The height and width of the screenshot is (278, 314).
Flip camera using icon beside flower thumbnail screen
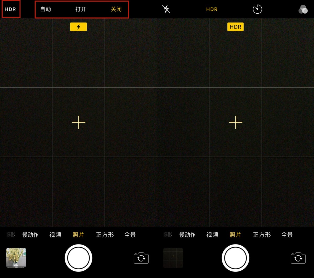(141, 258)
